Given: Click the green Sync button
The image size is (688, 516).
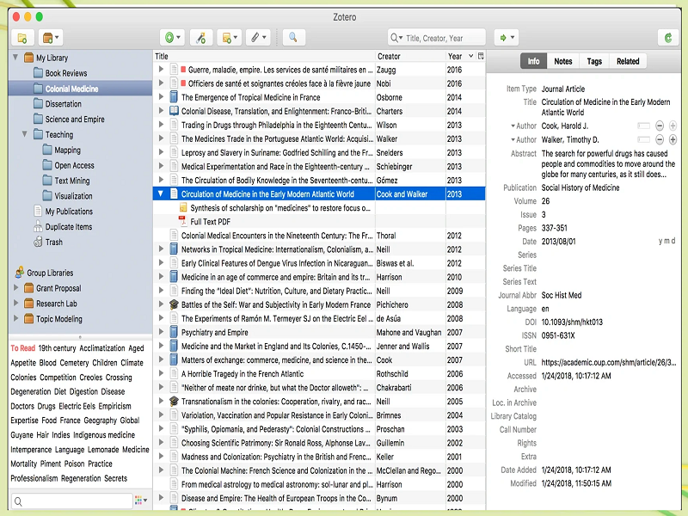Looking at the screenshot, I should pos(668,38).
